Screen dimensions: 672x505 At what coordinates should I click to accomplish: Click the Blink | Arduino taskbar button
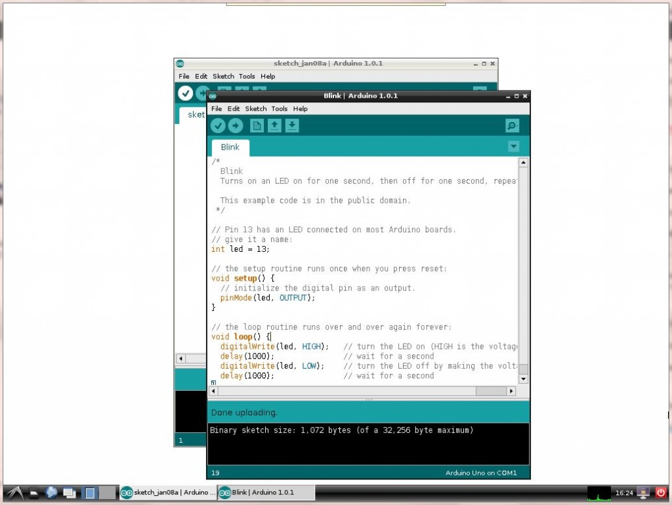pyautogui.click(x=266, y=493)
